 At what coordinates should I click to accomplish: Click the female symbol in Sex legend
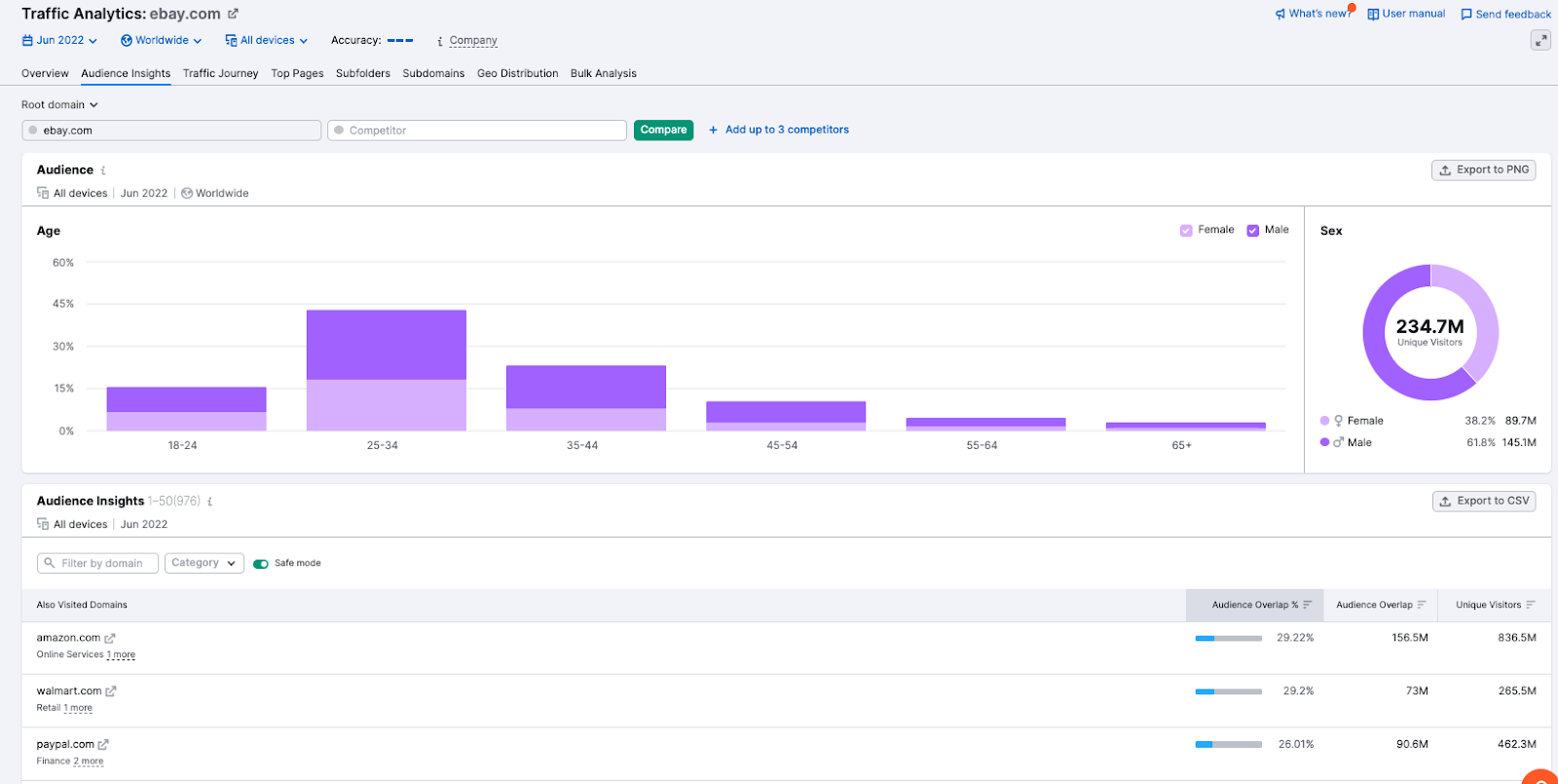pos(1339,421)
